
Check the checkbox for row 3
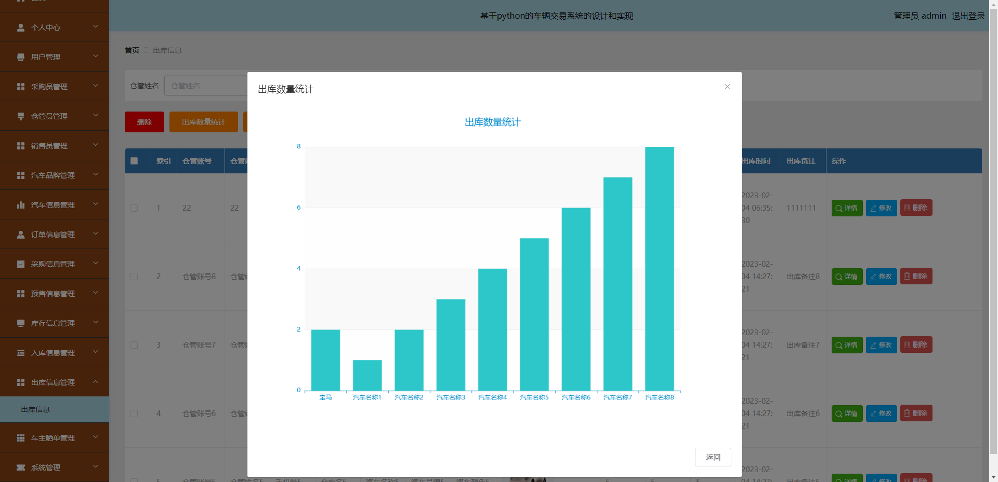point(134,345)
